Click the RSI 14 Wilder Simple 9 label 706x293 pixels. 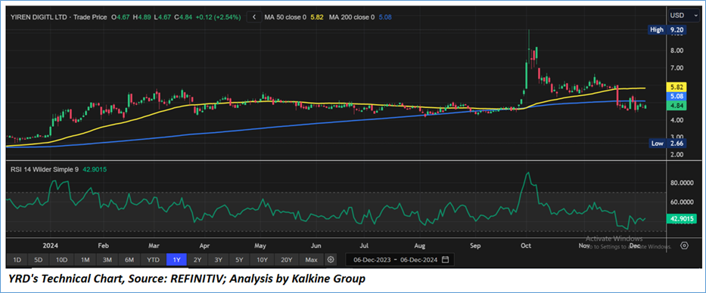[x=44, y=169]
